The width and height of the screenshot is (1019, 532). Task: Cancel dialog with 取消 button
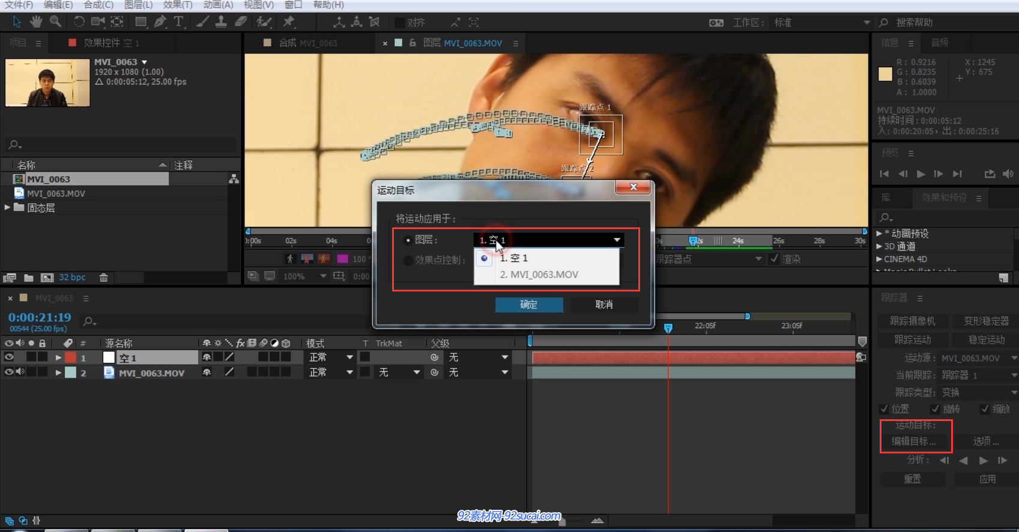click(604, 305)
